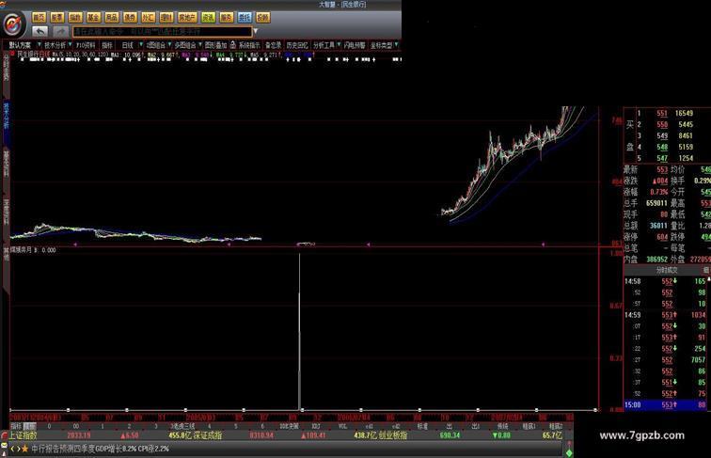Open the 债券 bonds button

click(130, 17)
